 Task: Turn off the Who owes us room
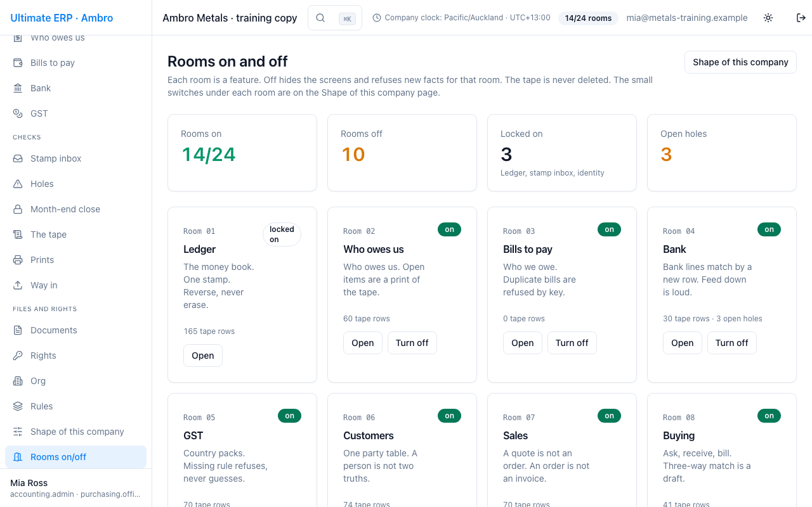(412, 343)
